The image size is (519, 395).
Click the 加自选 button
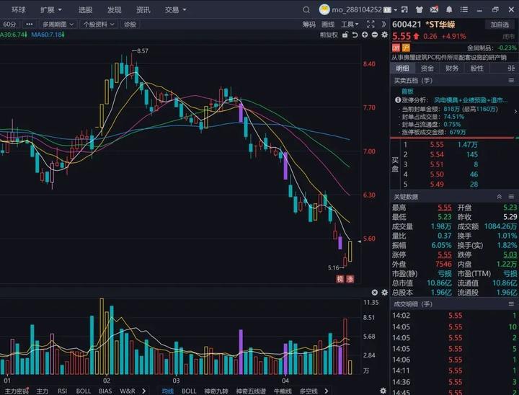499,24
